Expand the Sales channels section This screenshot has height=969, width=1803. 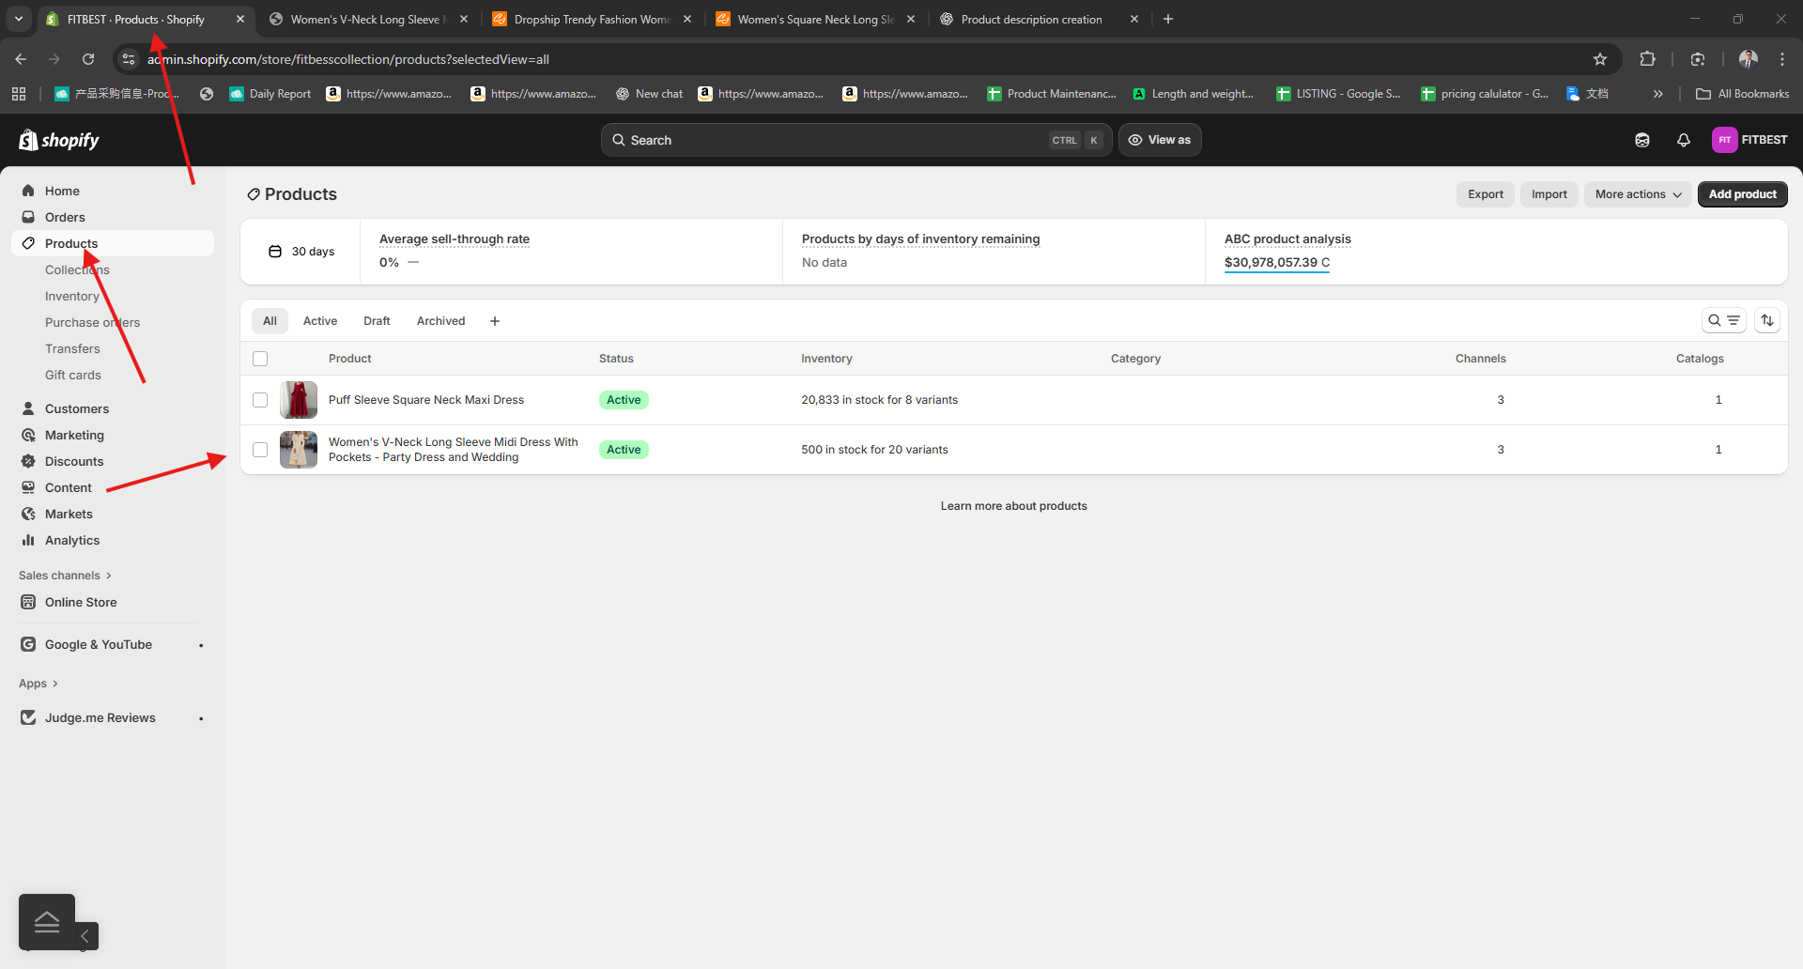click(65, 576)
